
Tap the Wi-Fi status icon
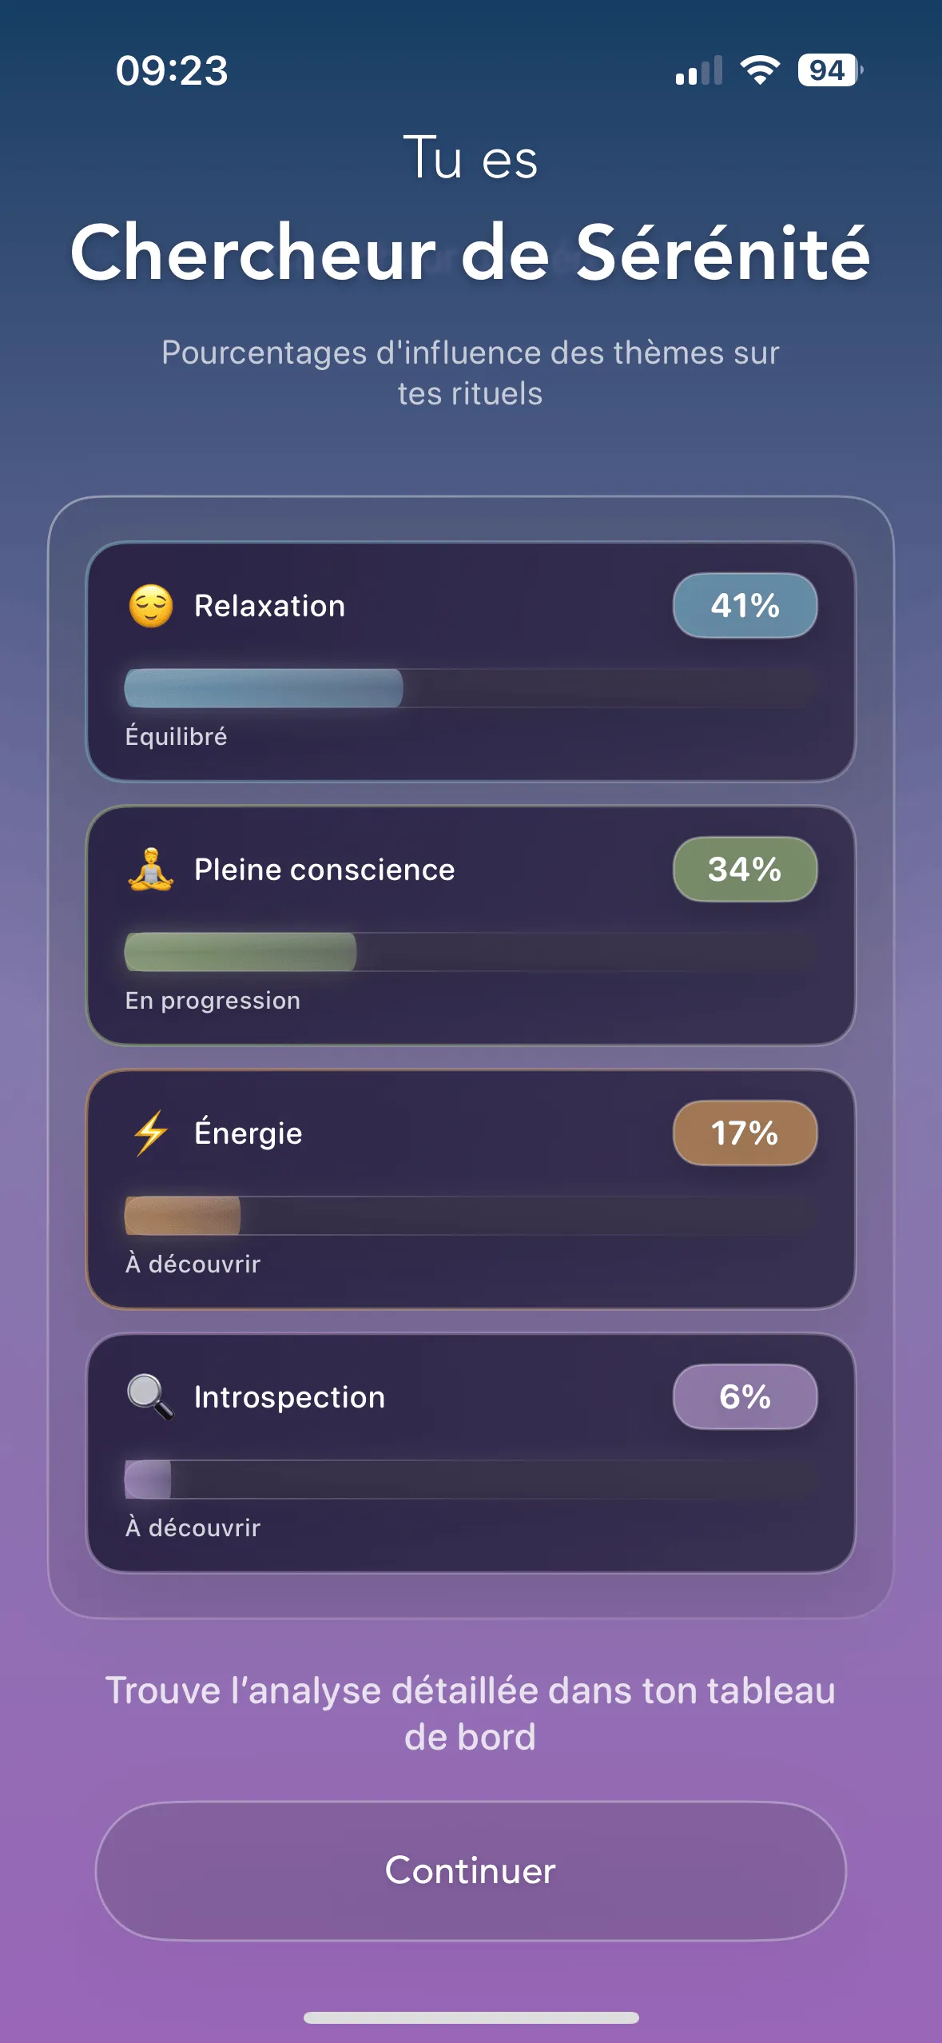(760, 70)
